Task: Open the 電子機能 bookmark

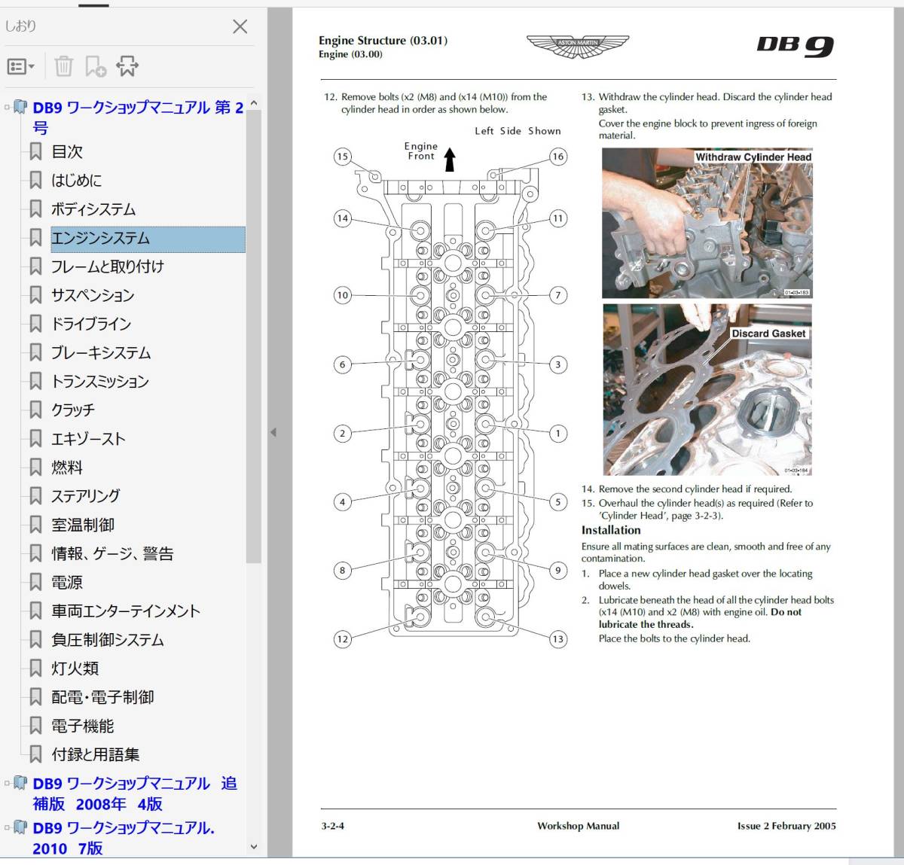Action: pyautogui.click(x=83, y=726)
